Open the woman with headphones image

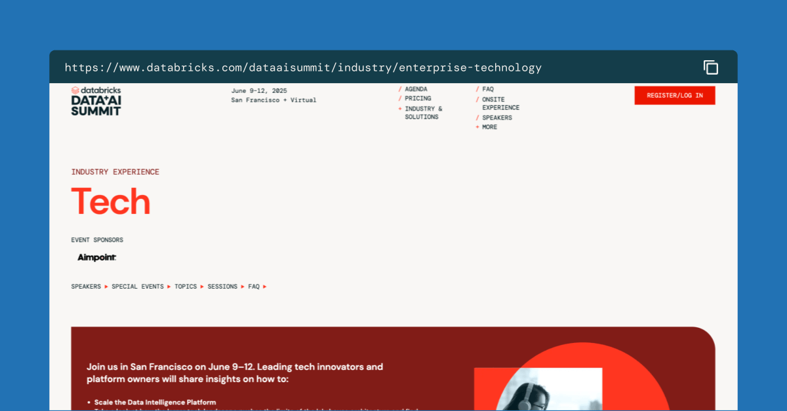pyautogui.click(x=538, y=389)
